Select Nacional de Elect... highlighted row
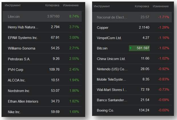Image resolution: width=177 pixels, height=120 pixels. (132, 17)
